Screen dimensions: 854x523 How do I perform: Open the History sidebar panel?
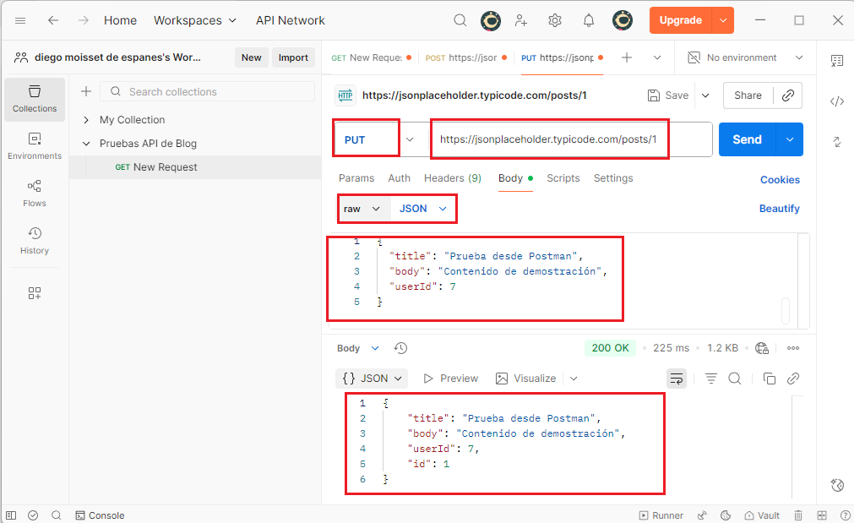pos(35,241)
